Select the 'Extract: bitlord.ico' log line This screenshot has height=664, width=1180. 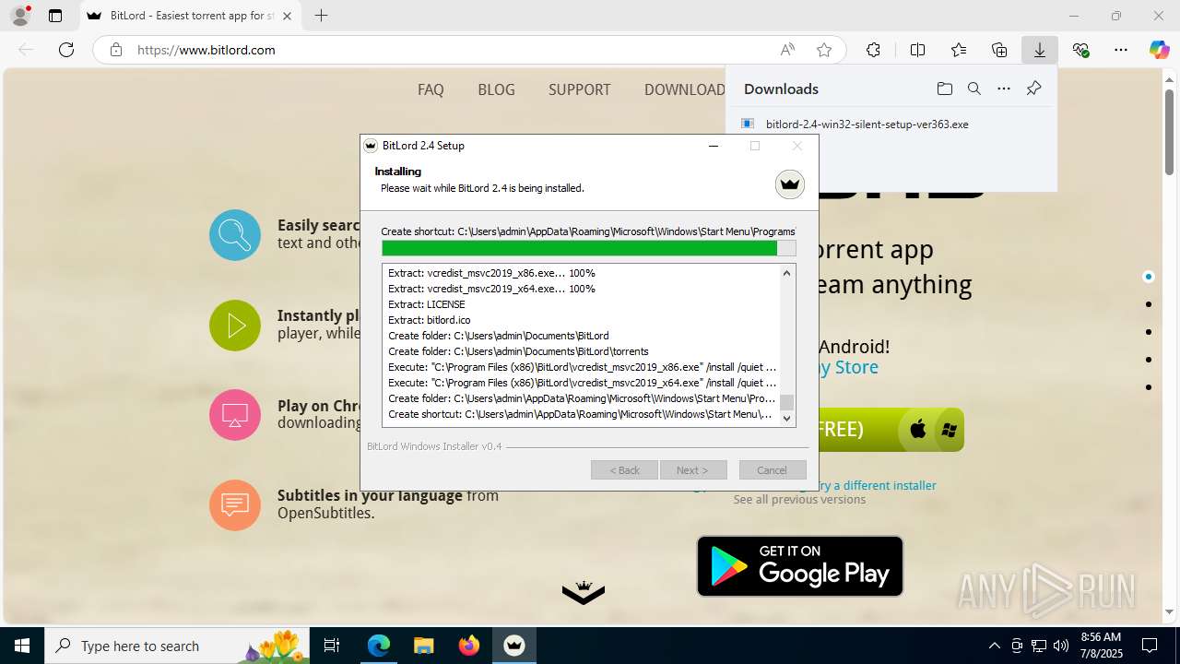click(x=430, y=320)
